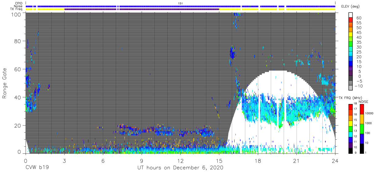
Task: Click the ELEV colorbar label '55'
Action: pos(359,23)
